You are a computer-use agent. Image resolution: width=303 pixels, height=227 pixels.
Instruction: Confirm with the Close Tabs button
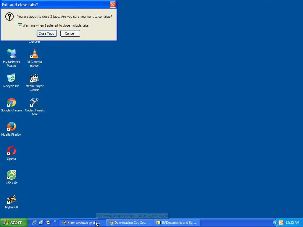[46, 33]
